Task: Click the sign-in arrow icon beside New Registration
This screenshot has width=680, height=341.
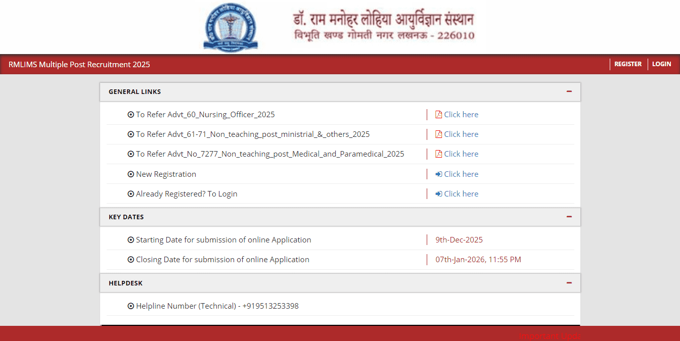Action: [x=438, y=174]
